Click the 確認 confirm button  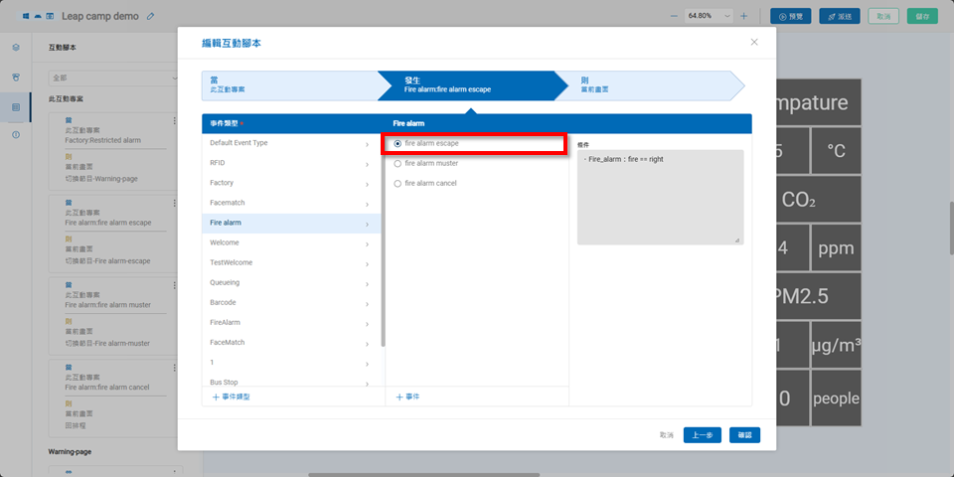(744, 435)
